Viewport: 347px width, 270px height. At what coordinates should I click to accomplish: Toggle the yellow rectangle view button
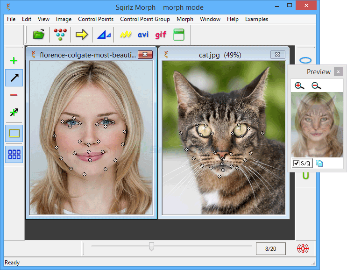[14, 133]
